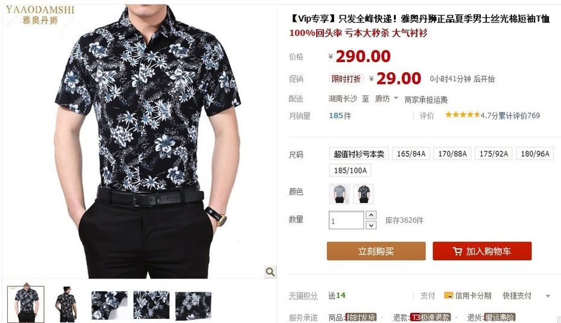Click the shopping cart icon on red button

(457, 251)
